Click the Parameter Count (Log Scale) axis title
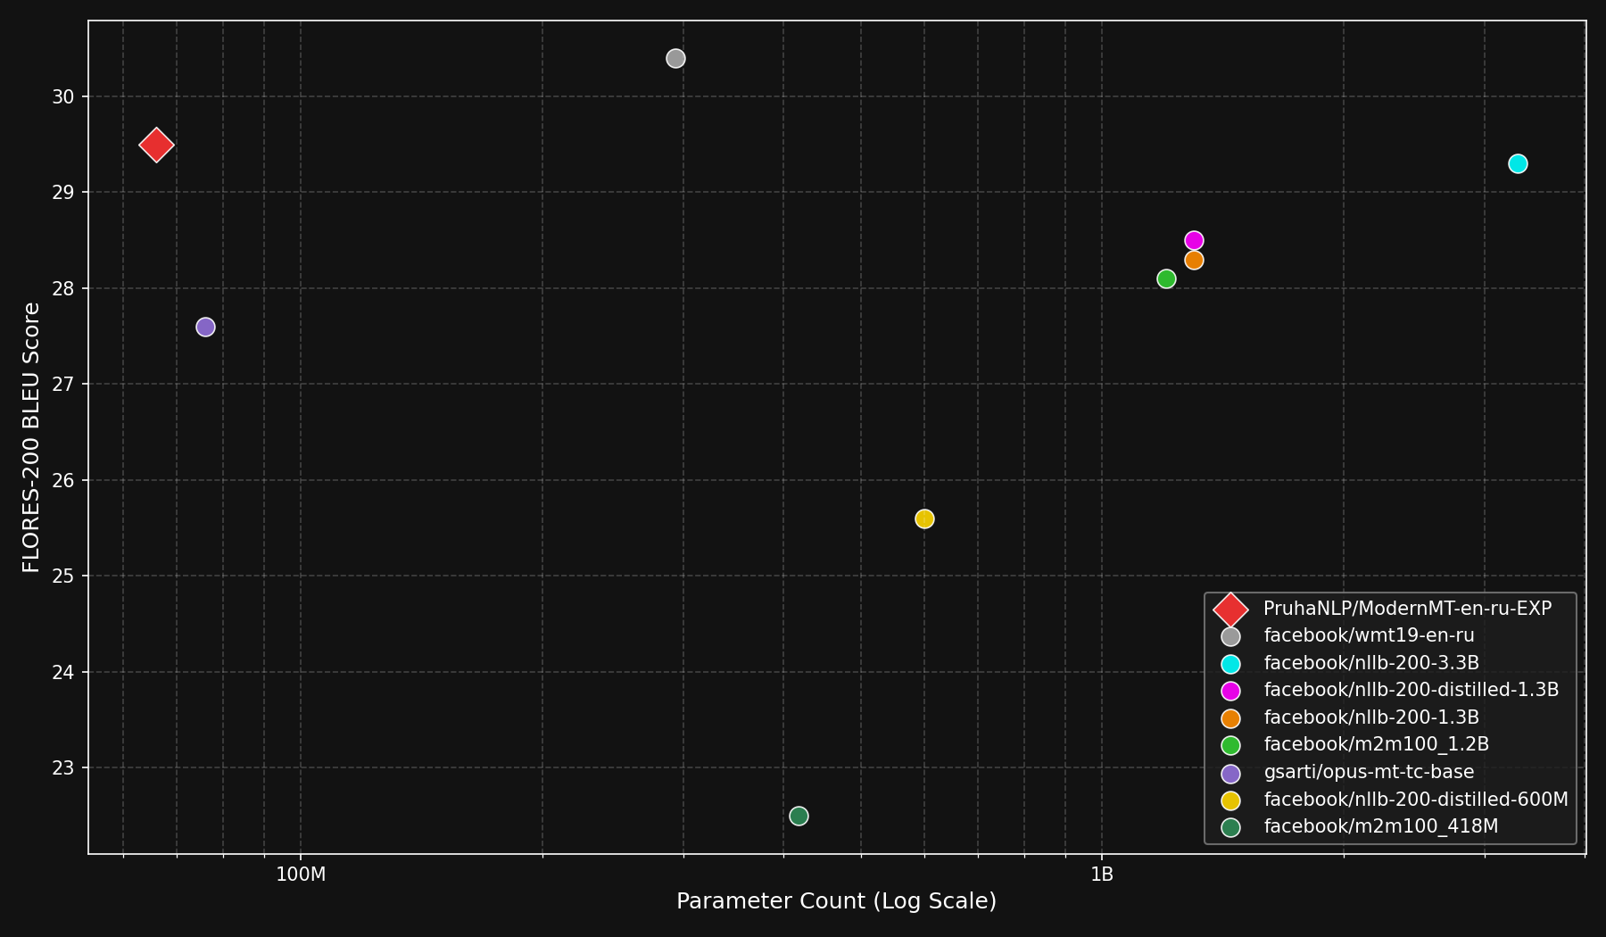 [836, 901]
